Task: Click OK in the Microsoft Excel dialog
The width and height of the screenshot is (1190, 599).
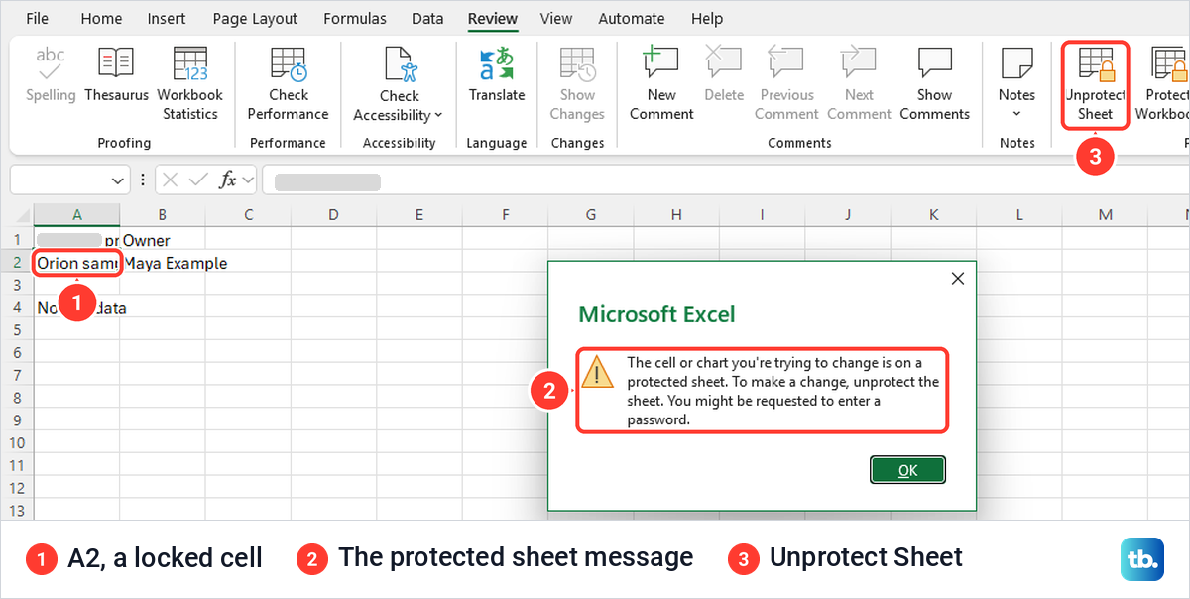Action: [907, 470]
